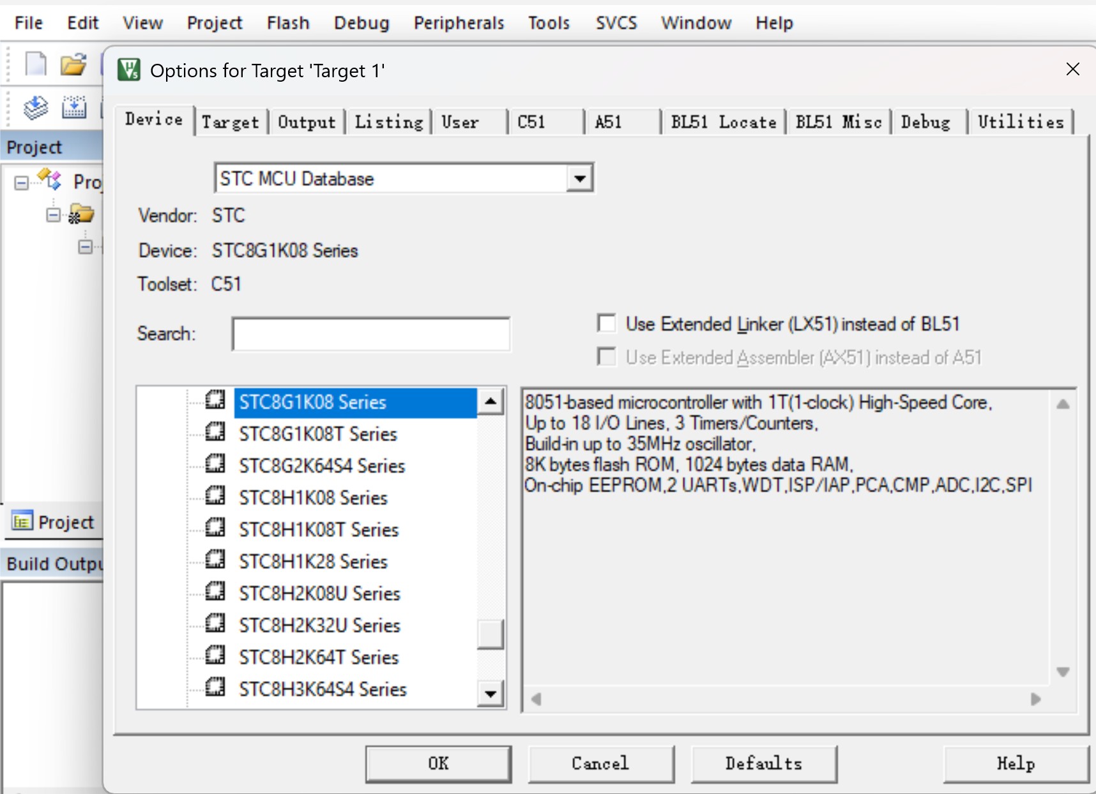The height and width of the screenshot is (794, 1096).
Task: Toggle Use Extended Assembler AX51 checkbox
Action: tap(607, 357)
